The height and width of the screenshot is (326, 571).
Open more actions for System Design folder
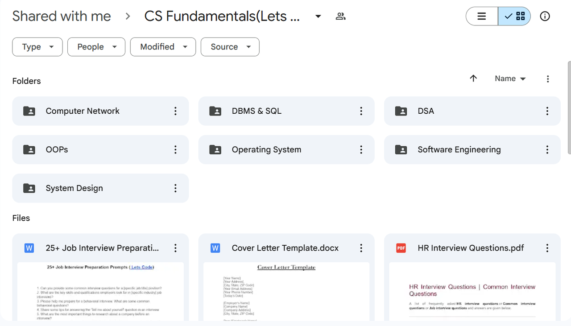coord(175,188)
